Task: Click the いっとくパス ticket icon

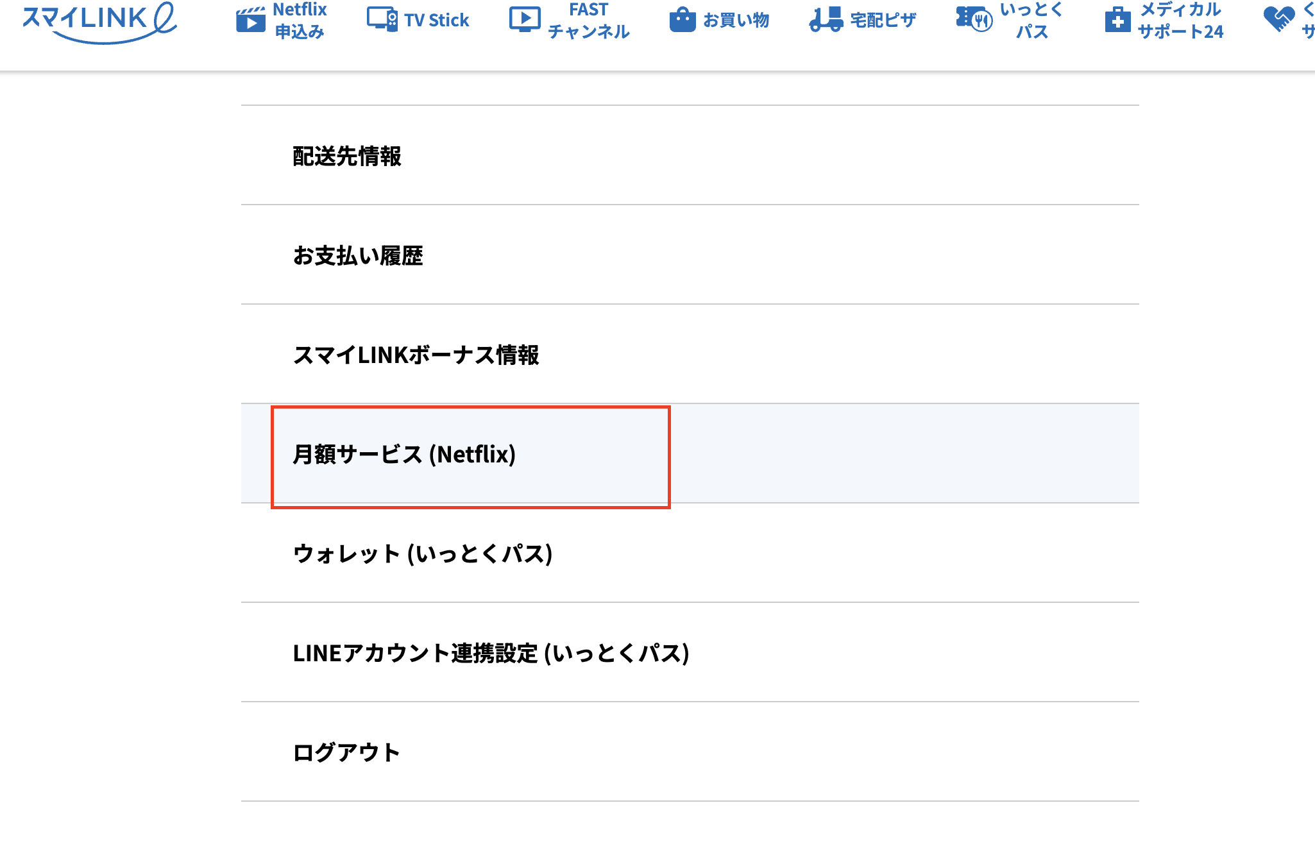Action: point(974,19)
